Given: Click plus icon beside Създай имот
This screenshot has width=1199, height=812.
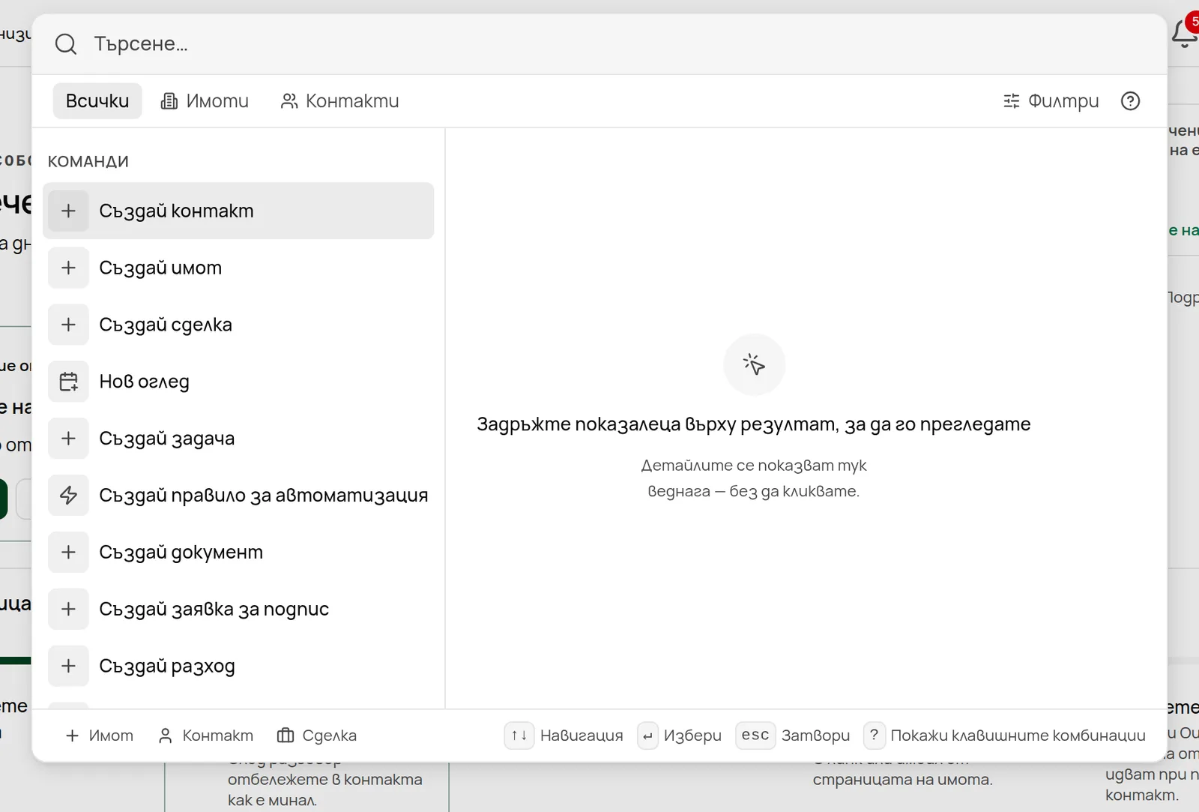Looking at the screenshot, I should click(x=69, y=268).
